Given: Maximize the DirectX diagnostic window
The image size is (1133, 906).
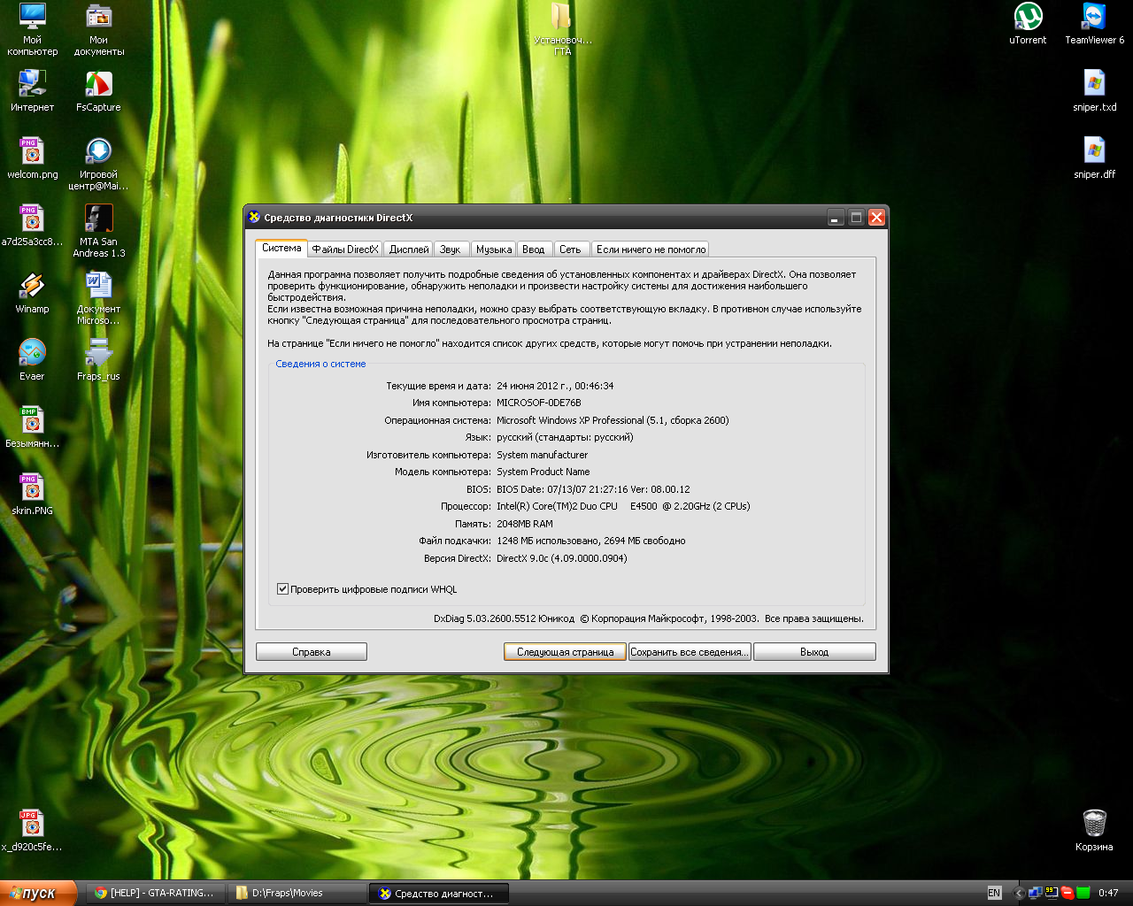Looking at the screenshot, I should tap(856, 217).
